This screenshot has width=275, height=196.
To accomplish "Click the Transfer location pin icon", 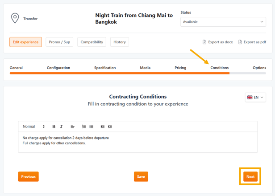I will [15, 18].
